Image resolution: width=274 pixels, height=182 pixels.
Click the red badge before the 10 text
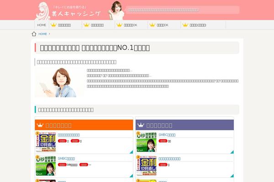click(62, 165)
